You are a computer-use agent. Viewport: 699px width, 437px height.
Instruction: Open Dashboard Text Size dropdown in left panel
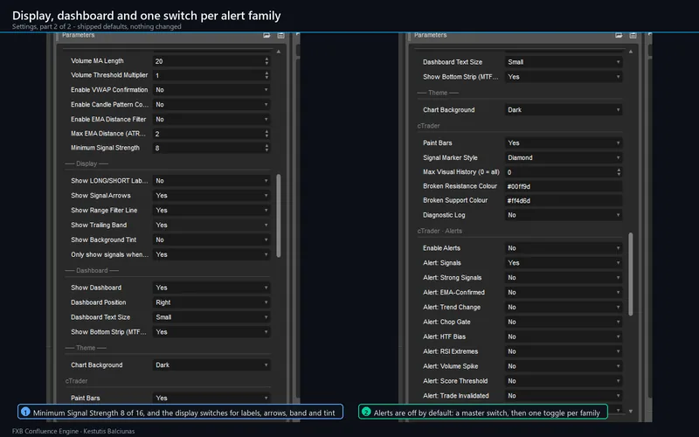[x=211, y=317]
